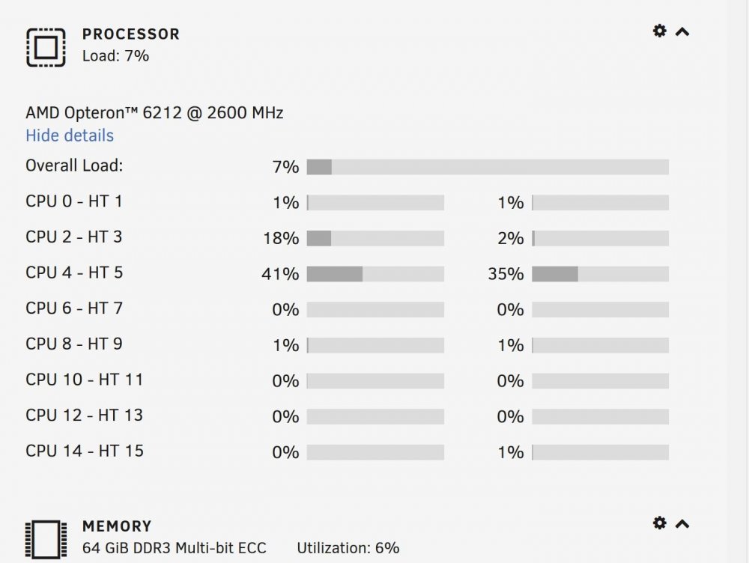Click AMD Opteron 6212 processor name
Screen dimensions: 749x563
pos(154,113)
